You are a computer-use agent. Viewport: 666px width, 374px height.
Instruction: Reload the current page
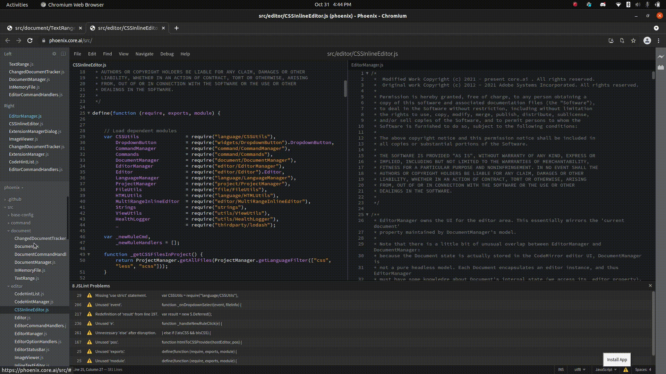pos(30,41)
